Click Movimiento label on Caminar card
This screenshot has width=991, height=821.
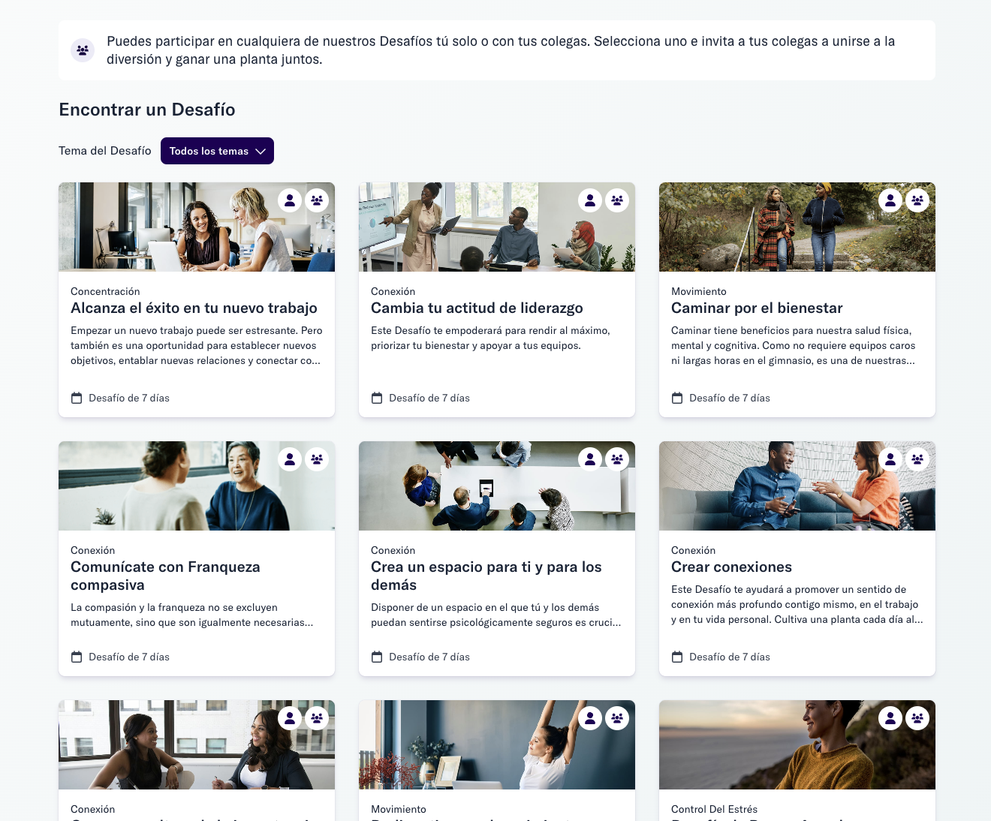[x=699, y=291]
